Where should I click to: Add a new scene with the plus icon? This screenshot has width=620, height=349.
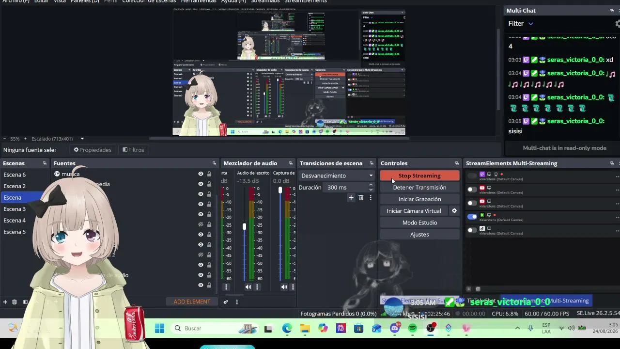point(5,301)
